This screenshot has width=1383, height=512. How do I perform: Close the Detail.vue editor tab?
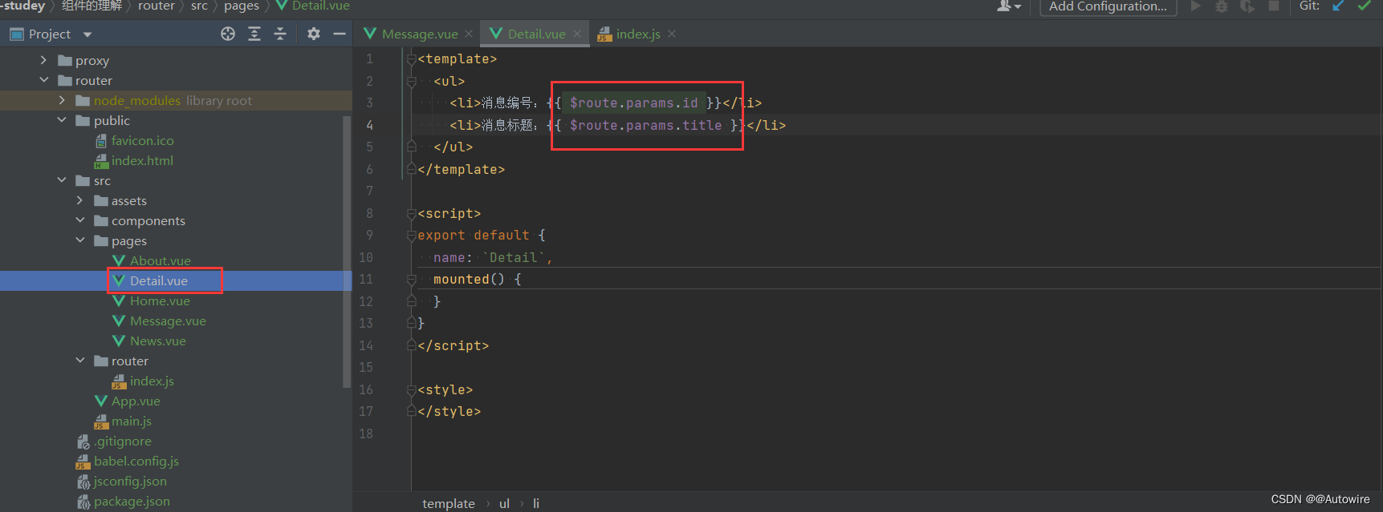(x=577, y=34)
